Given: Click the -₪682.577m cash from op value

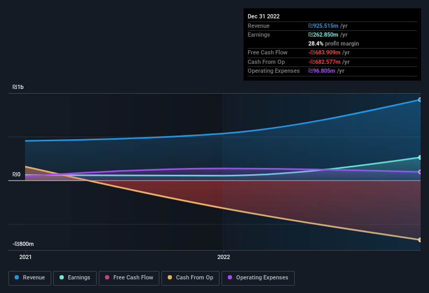Looking at the screenshot, I should (324, 62).
